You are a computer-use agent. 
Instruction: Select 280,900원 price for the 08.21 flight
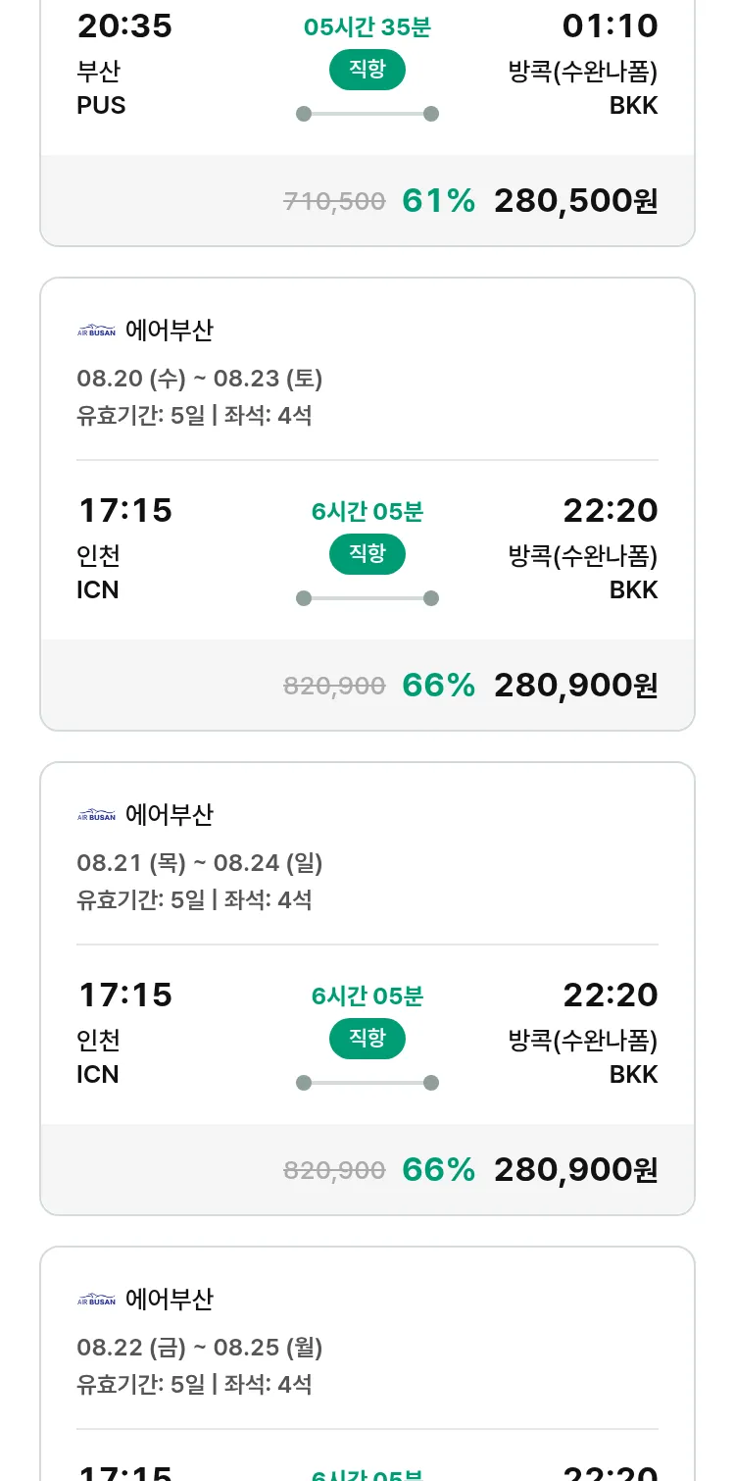575,1170
